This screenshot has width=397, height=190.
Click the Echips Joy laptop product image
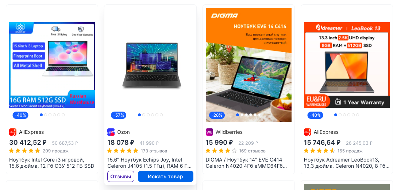point(151,65)
